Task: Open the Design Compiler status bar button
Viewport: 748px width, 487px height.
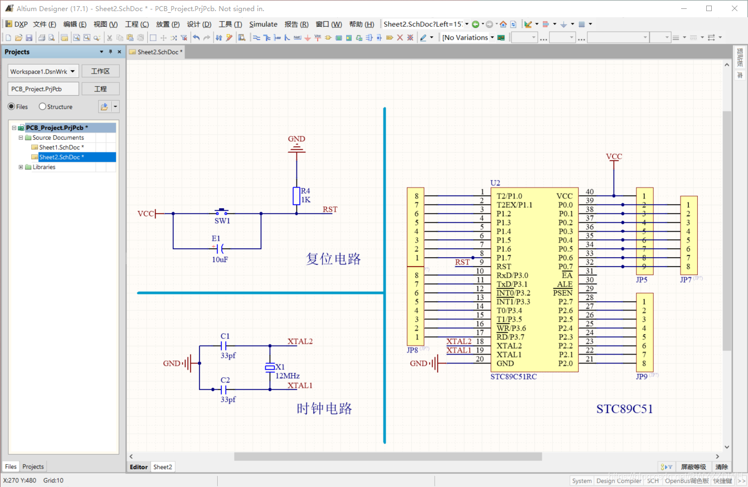Action: coord(619,481)
